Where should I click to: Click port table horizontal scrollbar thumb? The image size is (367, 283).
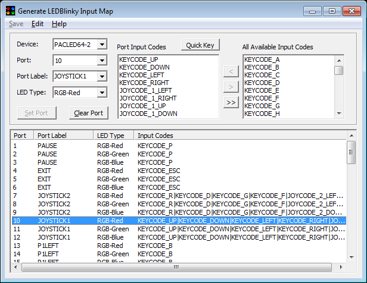(x=176, y=267)
